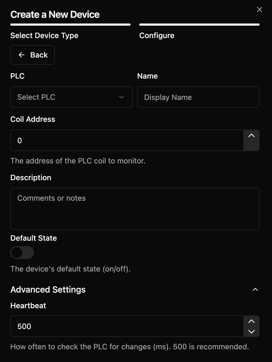272x362 pixels.
Task: Click the progress bar above Select Device Type
Action: pyautogui.click(x=70, y=25)
